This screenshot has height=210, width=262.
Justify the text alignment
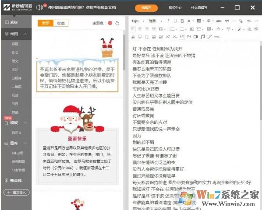tap(153, 29)
